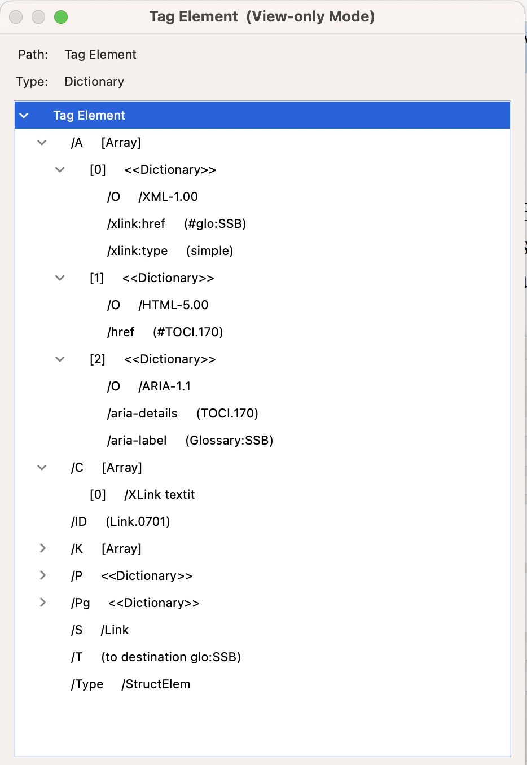
Task: Collapse the /C Array node
Action: tap(42, 468)
